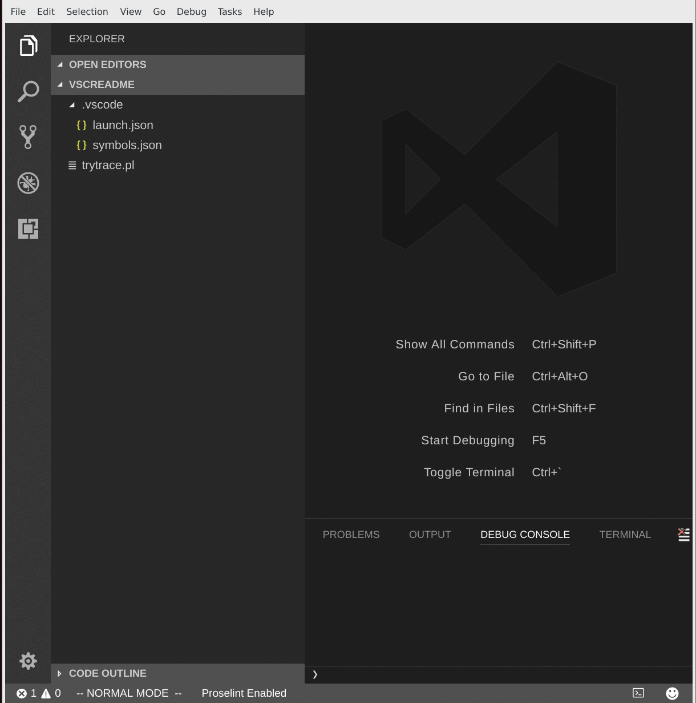
Task: Open the Source Control view
Action: [x=28, y=137]
